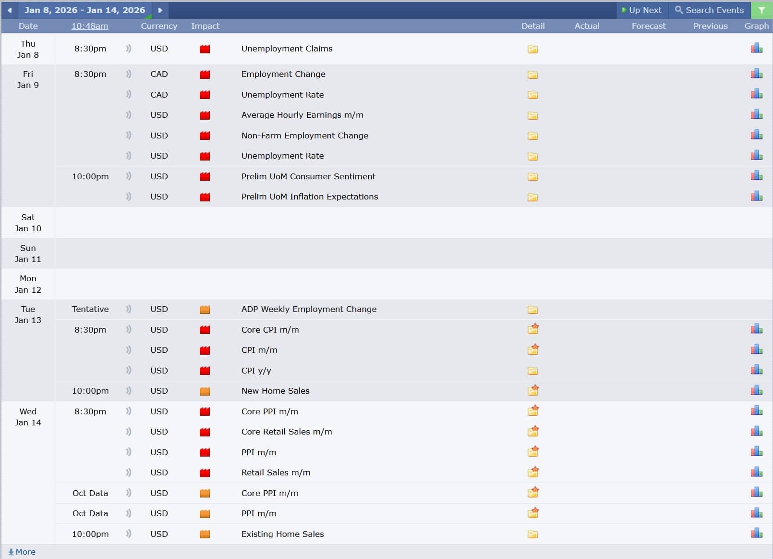Go to previous week with left arrow
This screenshot has height=559, width=773.
pyautogui.click(x=10, y=10)
